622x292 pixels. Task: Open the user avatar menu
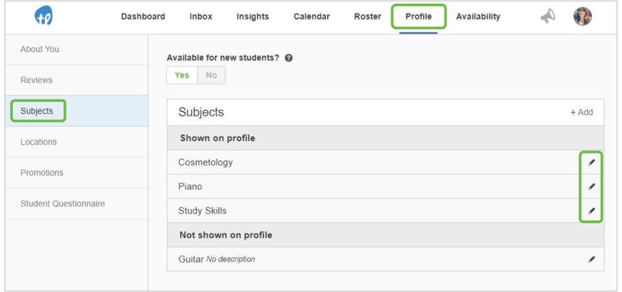(x=582, y=16)
